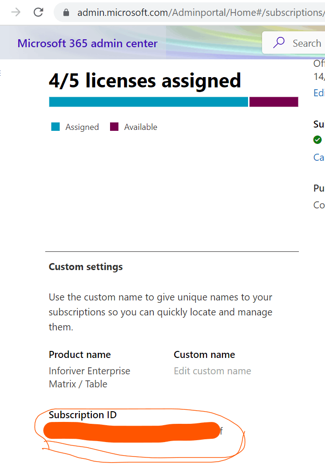The height and width of the screenshot is (464, 325).
Task: Click the 'Product name' label
Action: pyautogui.click(x=80, y=355)
